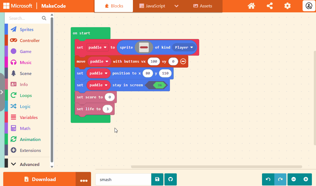Save project with the disk icon

pos(157,179)
